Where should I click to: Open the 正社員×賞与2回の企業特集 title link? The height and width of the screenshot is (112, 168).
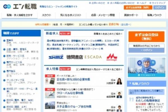tap(73, 79)
